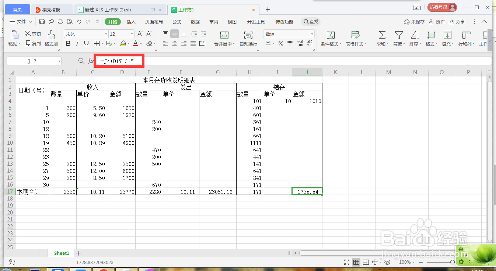The height and width of the screenshot is (271, 496).
Task: Open the font size dropdown showing 12
Action: [x=132, y=34]
